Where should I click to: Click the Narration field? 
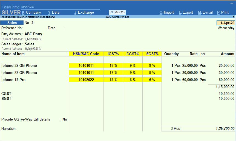(9, 128)
